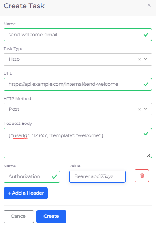Select the header Value field with Bearer token
Screen dimensions: 156x230
click(x=97, y=176)
